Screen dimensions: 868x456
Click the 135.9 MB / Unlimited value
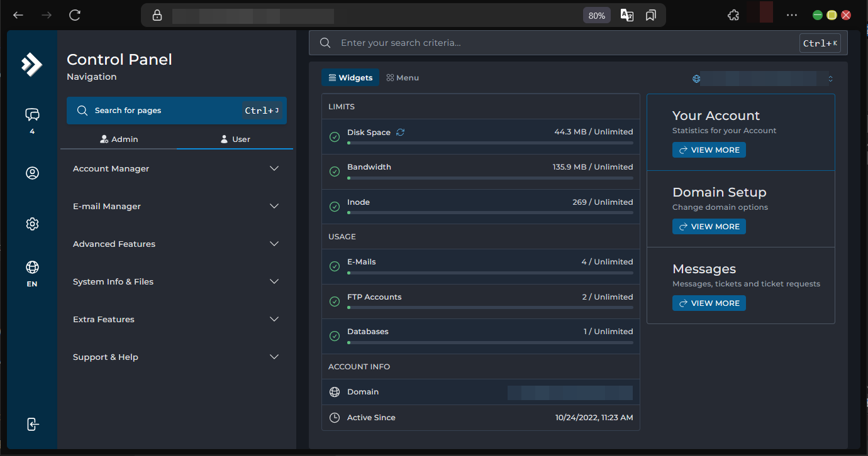(593, 167)
